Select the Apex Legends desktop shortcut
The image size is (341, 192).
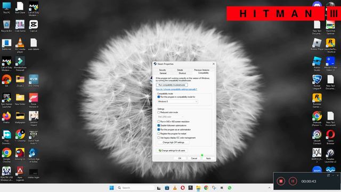(x=20, y=173)
